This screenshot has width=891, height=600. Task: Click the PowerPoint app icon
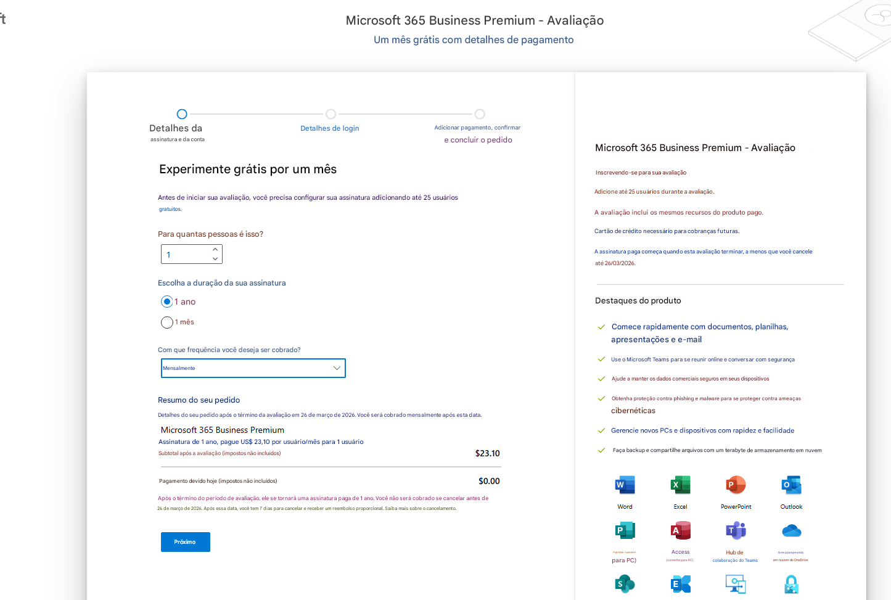(736, 485)
